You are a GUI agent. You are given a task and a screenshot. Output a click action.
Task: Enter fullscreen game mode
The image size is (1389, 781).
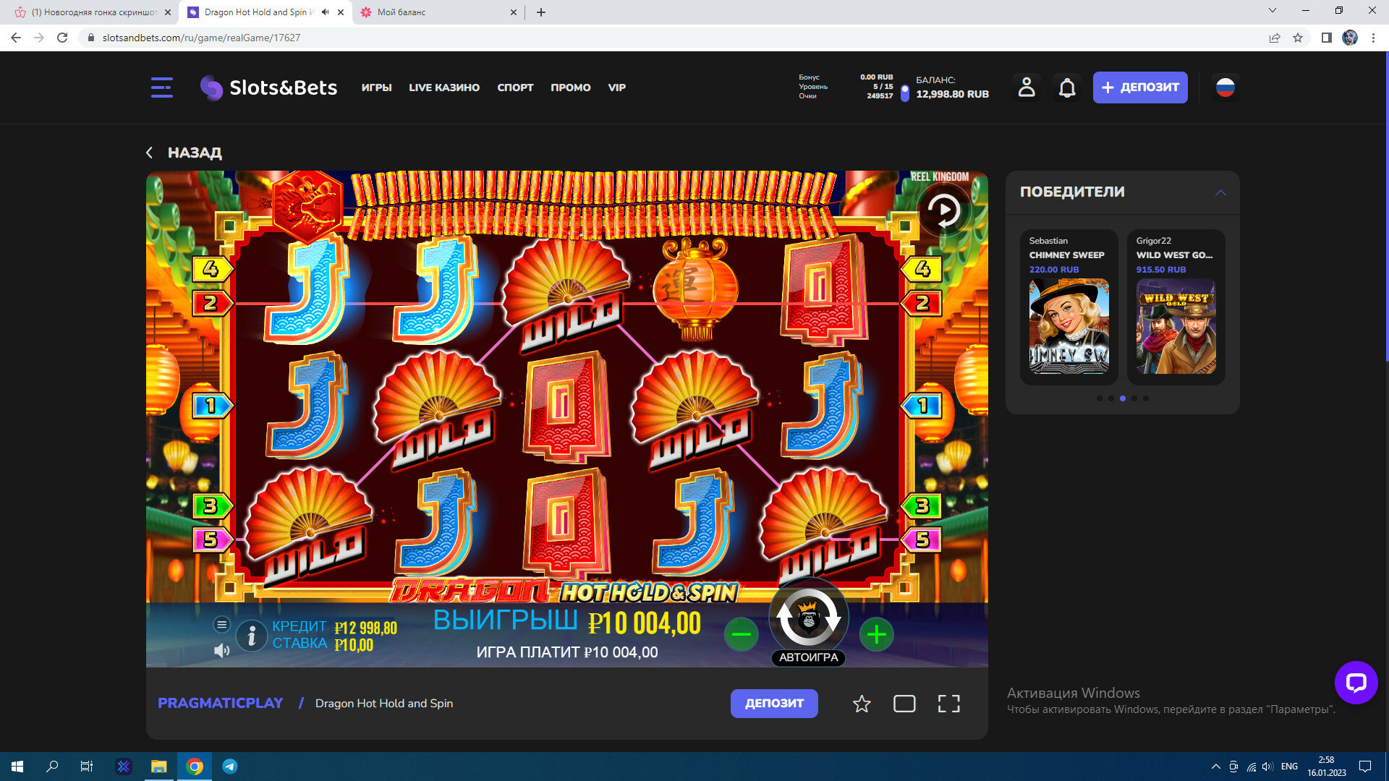tap(948, 704)
